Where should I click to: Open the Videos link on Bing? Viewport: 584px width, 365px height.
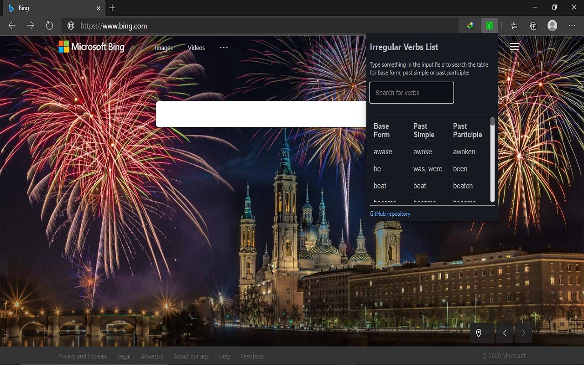click(196, 48)
